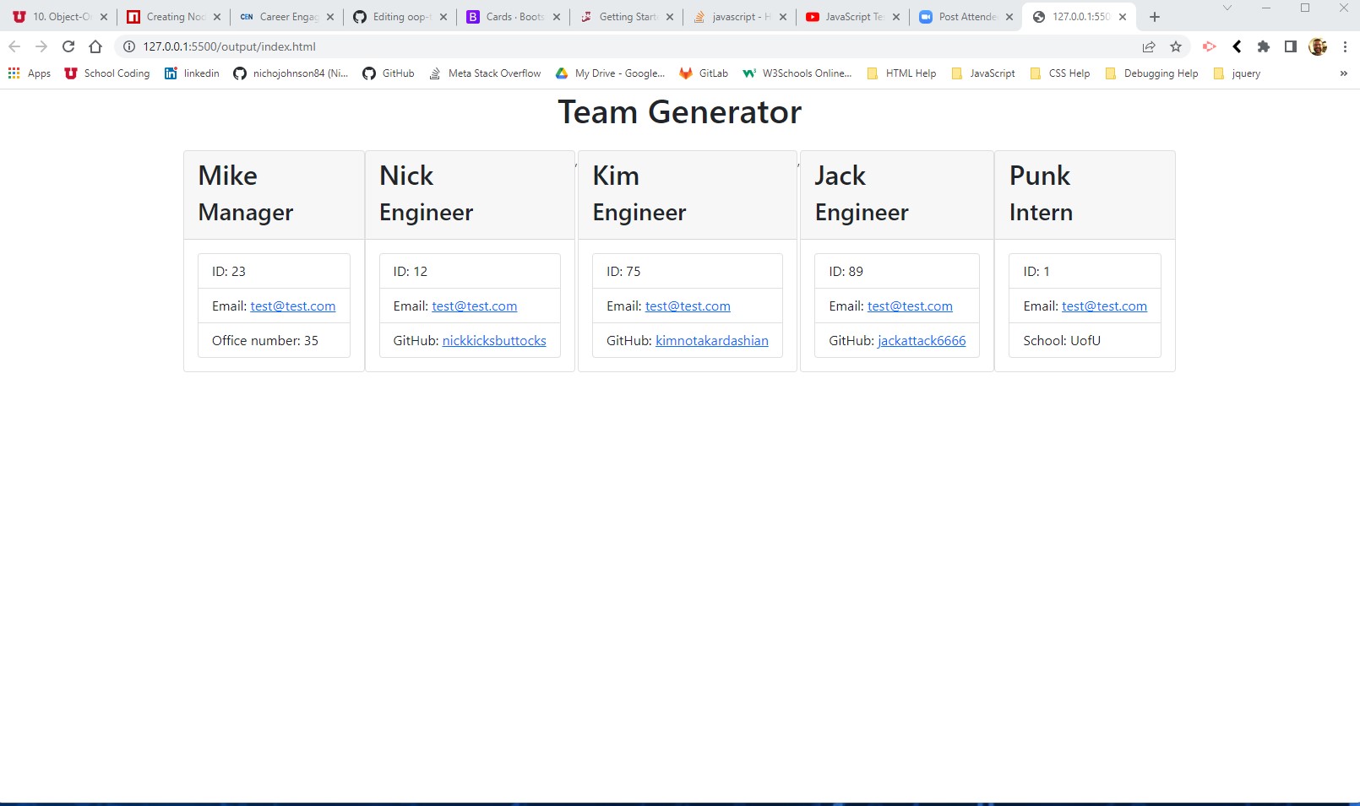The height and width of the screenshot is (806, 1360).
Task: Open the tab search dropdown arrow
Action: (x=1227, y=9)
